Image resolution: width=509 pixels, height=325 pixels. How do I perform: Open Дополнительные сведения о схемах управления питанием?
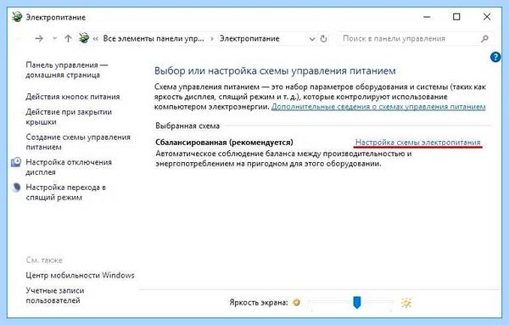(378, 106)
